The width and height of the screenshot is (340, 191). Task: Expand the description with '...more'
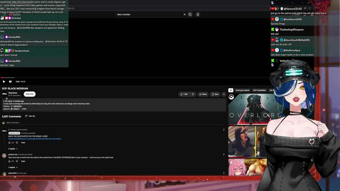tap(24, 109)
